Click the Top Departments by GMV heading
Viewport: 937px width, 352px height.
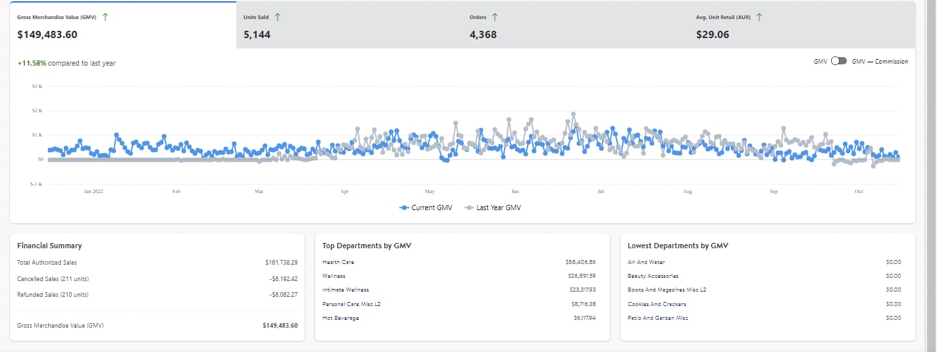[367, 246]
